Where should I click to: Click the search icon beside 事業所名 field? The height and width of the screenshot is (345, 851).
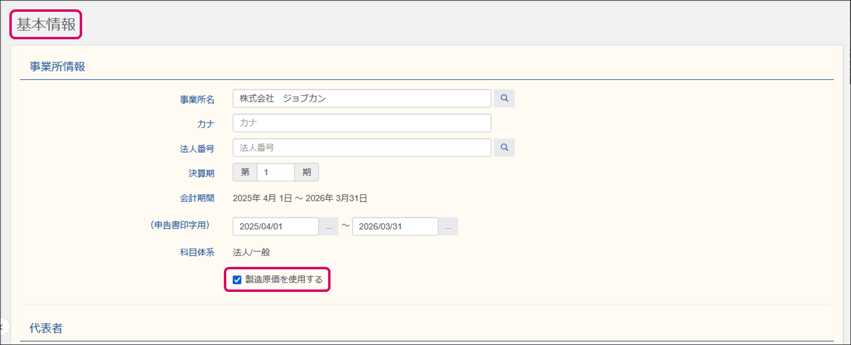(x=504, y=98)
